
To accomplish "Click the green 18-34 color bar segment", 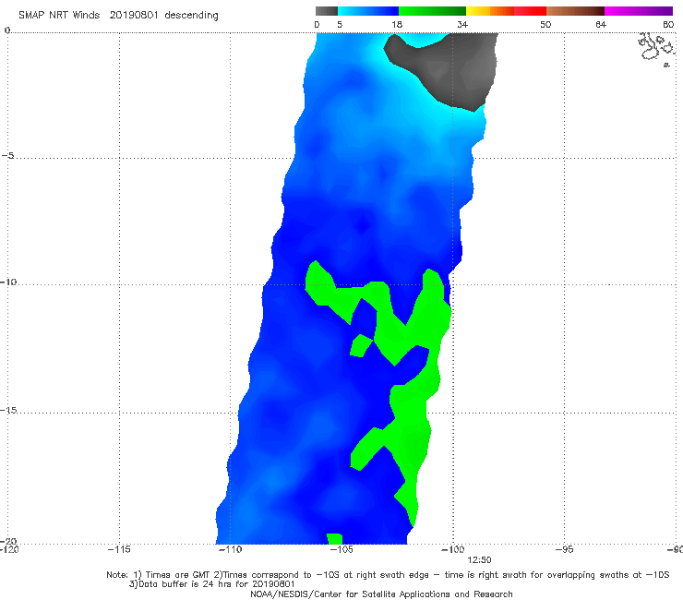I will (432, 11).
